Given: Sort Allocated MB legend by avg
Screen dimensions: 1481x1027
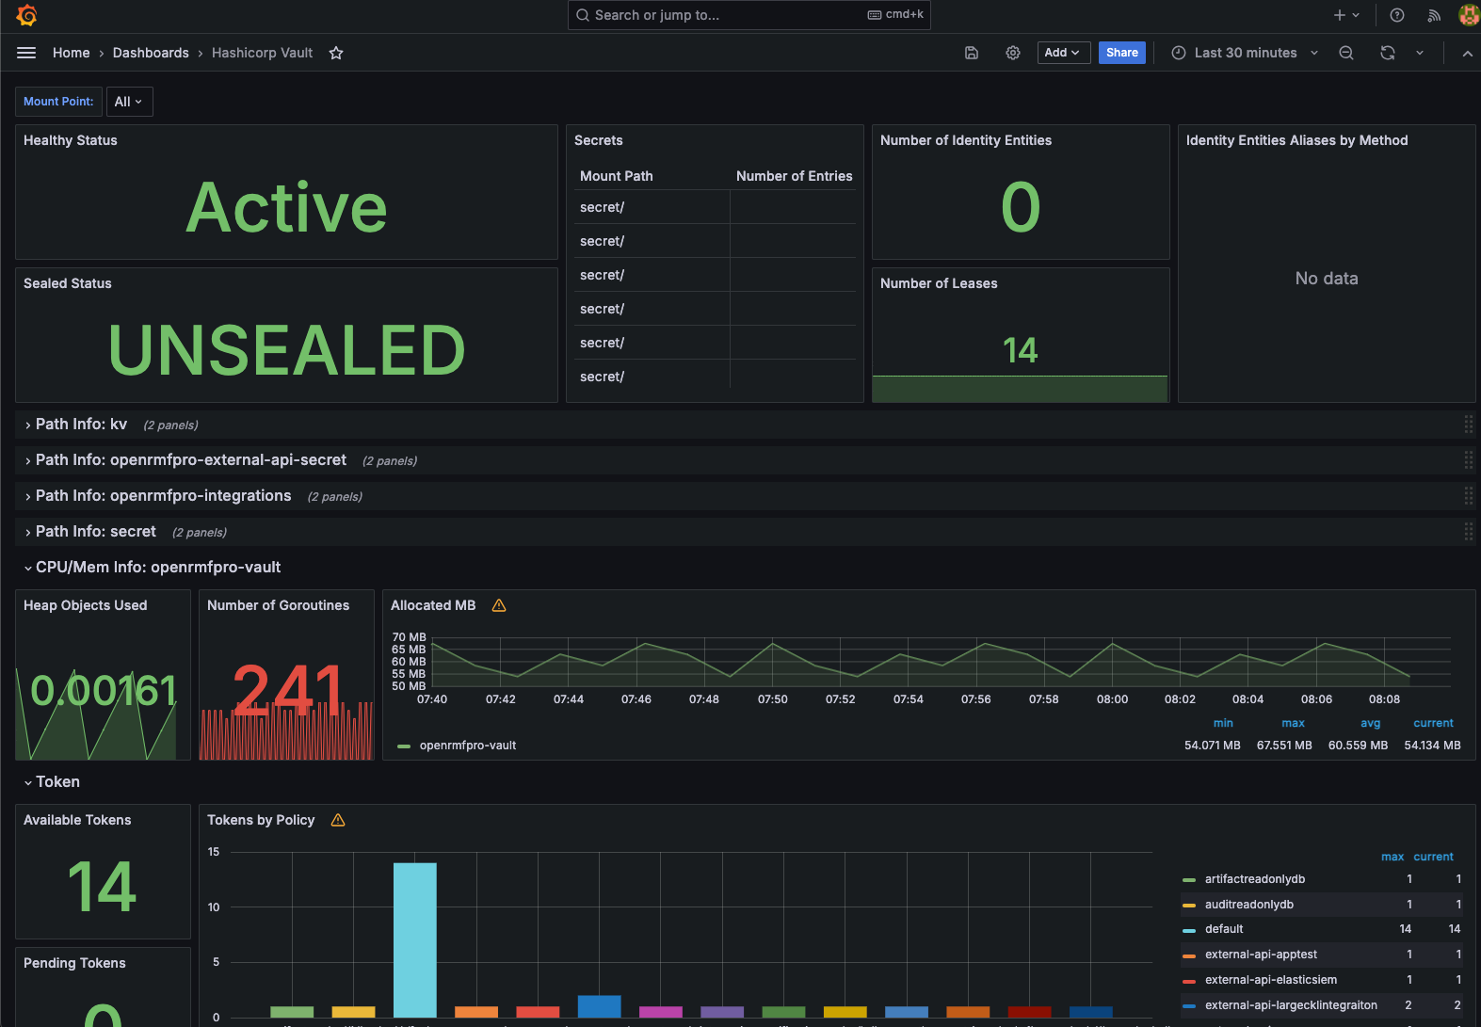Looking at the screenshot, I should pyautogui.click(x=1371, y=723).
